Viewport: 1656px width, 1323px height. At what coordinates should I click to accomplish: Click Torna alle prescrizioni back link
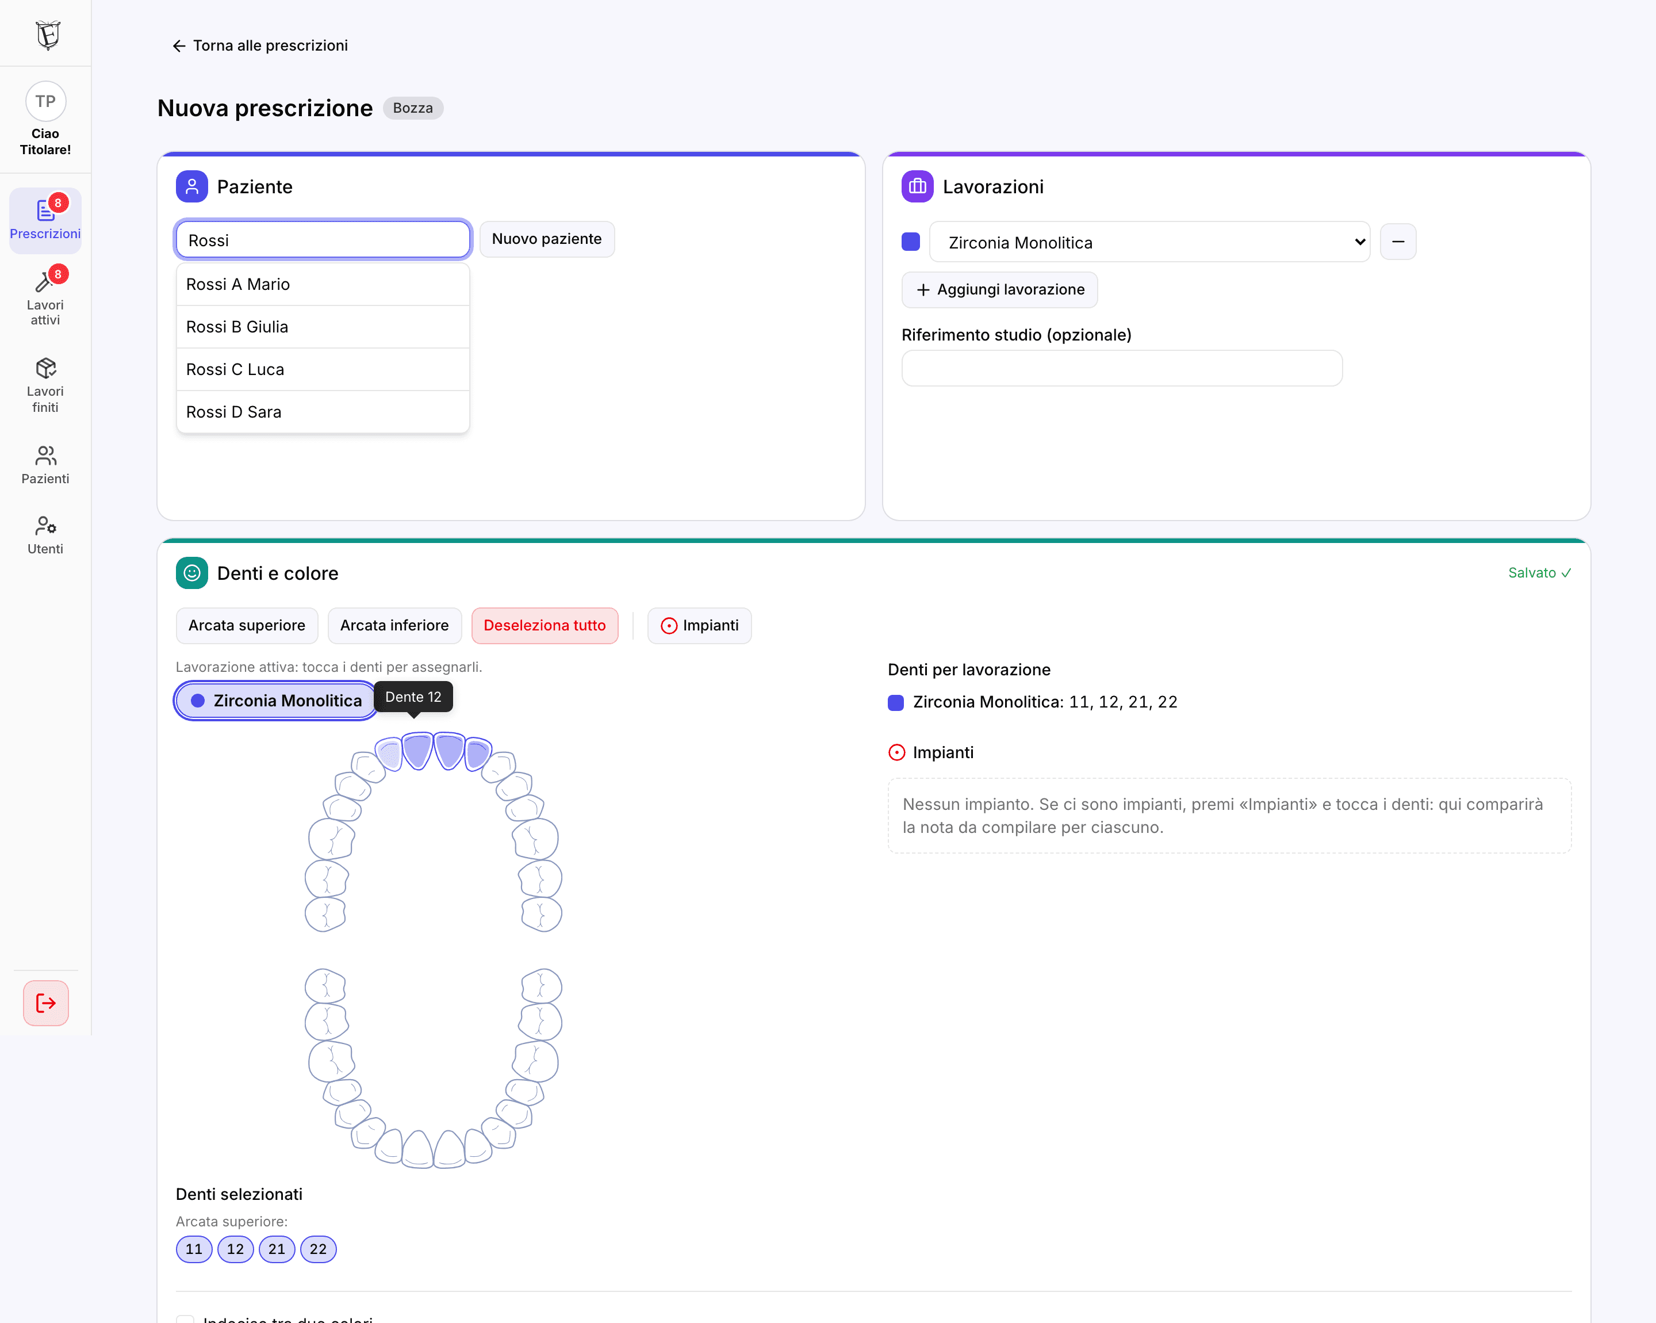pos(260,45)
